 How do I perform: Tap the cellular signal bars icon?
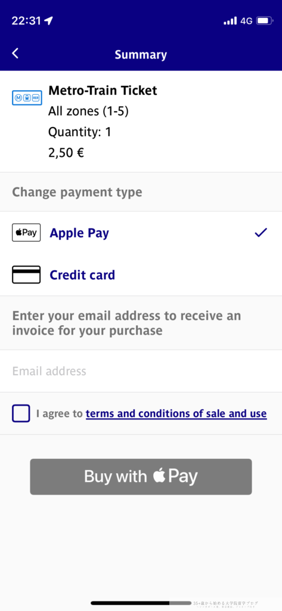[x=230, y=21]
